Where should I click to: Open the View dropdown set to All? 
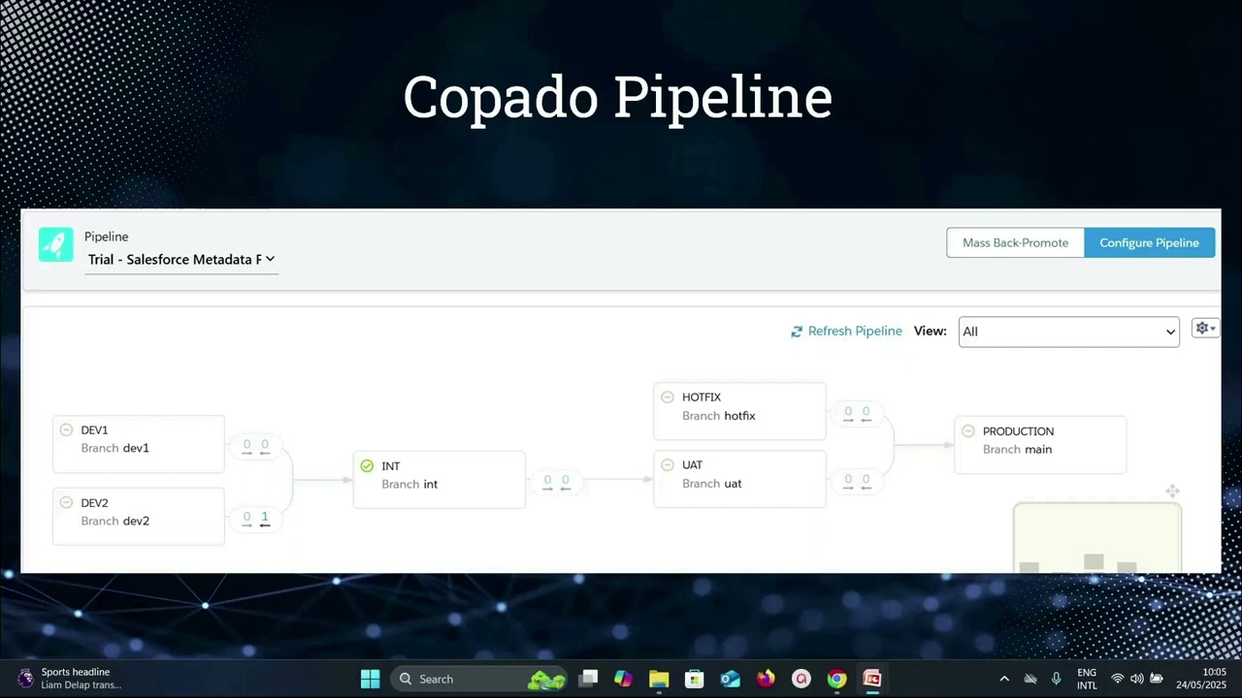click(x=1068, y=332)
